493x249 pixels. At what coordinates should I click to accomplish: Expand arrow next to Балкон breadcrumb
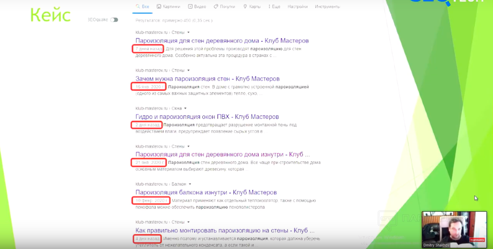[x=190, y=184]
